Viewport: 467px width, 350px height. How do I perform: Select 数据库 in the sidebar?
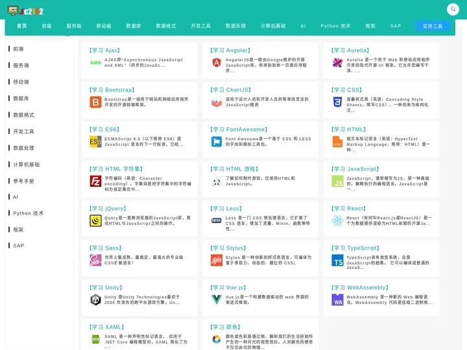pyautogui.click(x=21, y=99)
